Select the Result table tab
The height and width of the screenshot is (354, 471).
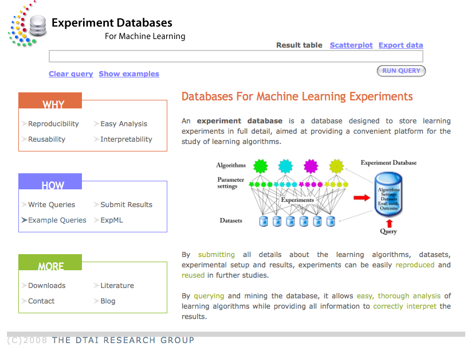[299, 45]
